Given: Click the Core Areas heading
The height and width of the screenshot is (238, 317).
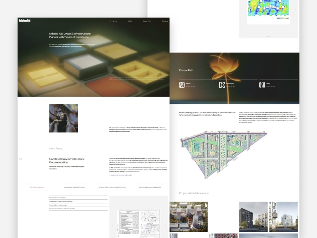Looking at the screenshot, I should [56, 149].
